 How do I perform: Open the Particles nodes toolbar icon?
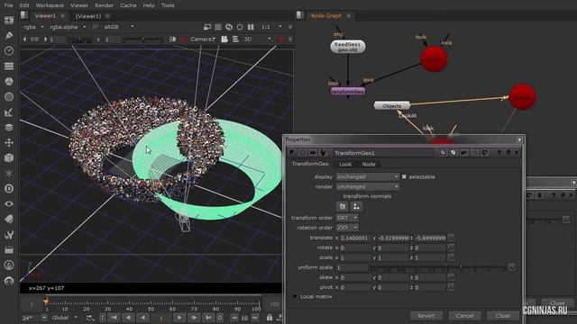(x=9, y=173)
